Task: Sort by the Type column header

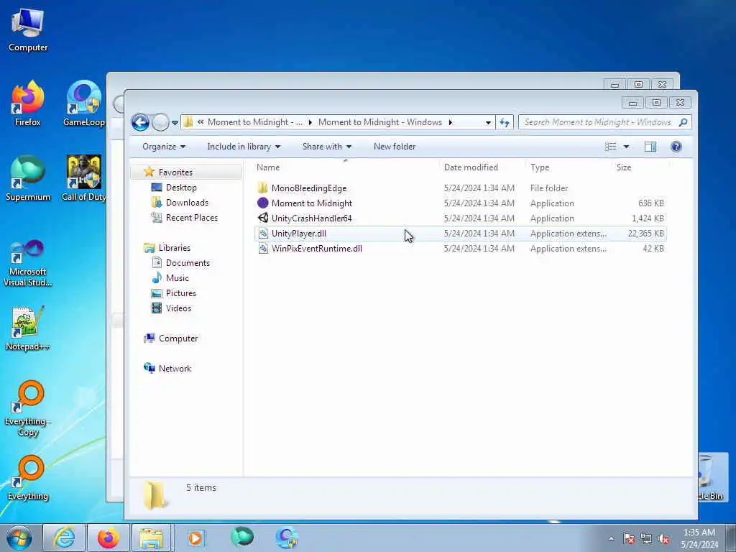Action: [540, 167]
